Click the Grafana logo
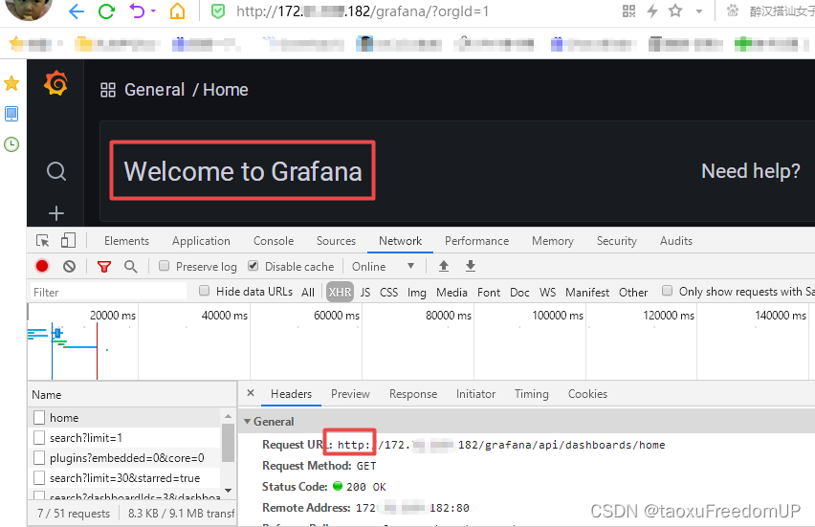The height and width of the screenshot is (527, 815). tap(56, 83)
